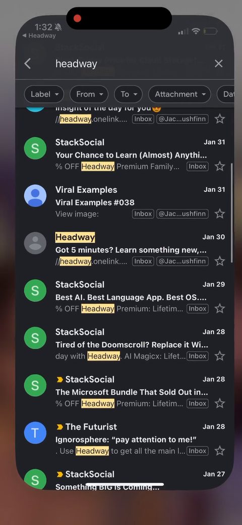Tap the back arrow beside the search field
The height and width of the screenshot is (525, 242).
[28, 64]
